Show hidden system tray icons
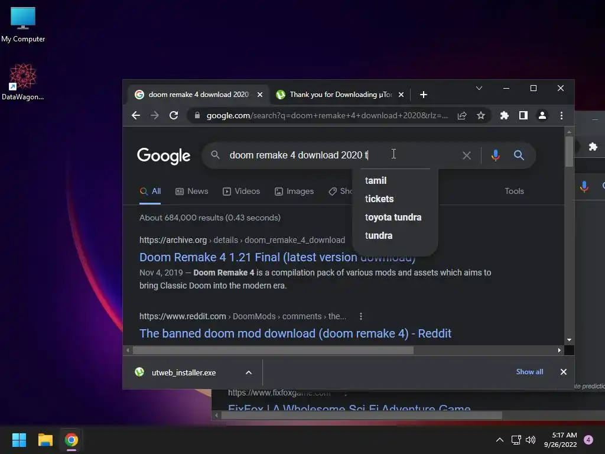The width and height of the screenshot is (605, 454). (x=499, y=440)
